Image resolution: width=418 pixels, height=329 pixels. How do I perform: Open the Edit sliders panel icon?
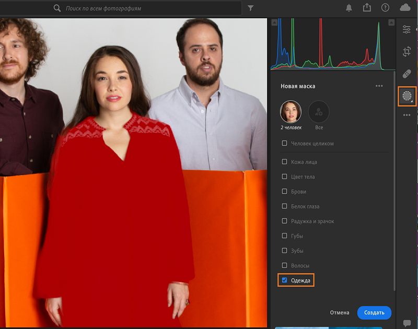coord(407,29)
